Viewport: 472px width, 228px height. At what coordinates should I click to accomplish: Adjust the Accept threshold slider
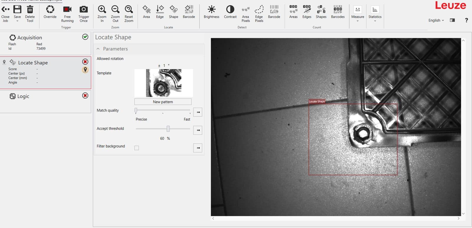click(x=168, y=129)
